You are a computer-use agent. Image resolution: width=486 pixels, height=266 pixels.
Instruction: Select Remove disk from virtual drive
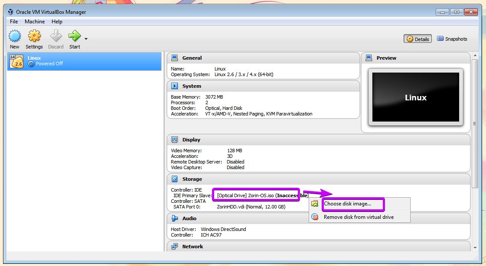(359, 217)
